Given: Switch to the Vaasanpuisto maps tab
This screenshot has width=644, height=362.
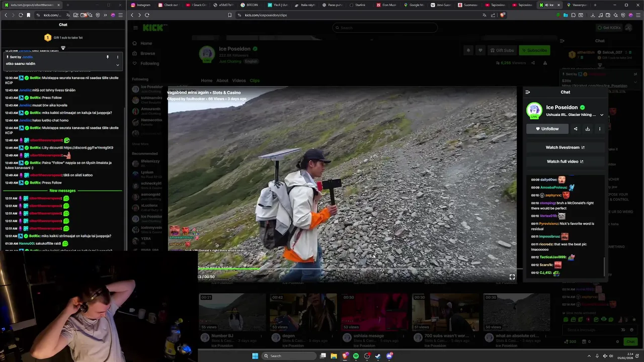Looking at the screenshot, I should pyautogui.click(x=577, y=5).
